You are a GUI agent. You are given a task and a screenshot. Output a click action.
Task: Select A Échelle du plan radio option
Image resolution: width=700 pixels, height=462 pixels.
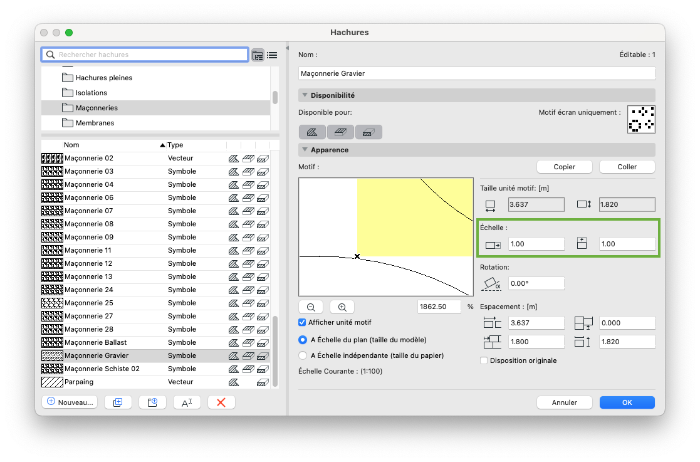pos(303,340)
